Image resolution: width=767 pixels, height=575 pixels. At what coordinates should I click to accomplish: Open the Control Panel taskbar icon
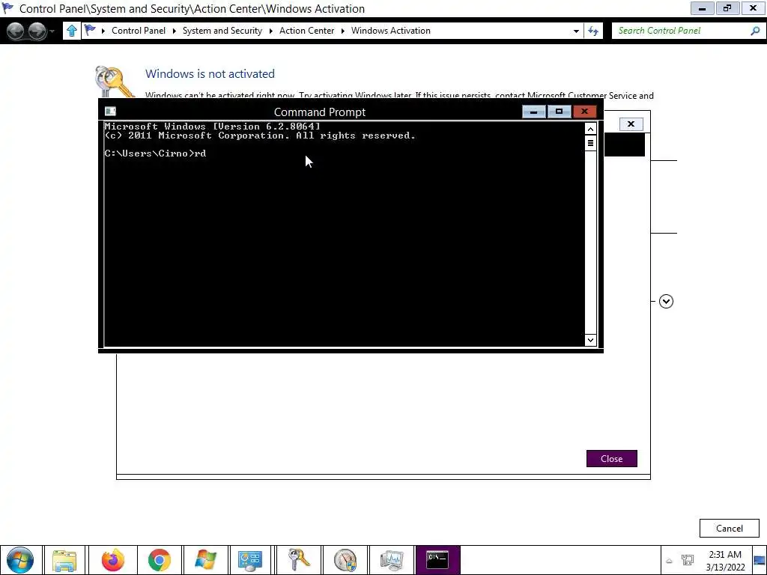[x=250, y=560]
